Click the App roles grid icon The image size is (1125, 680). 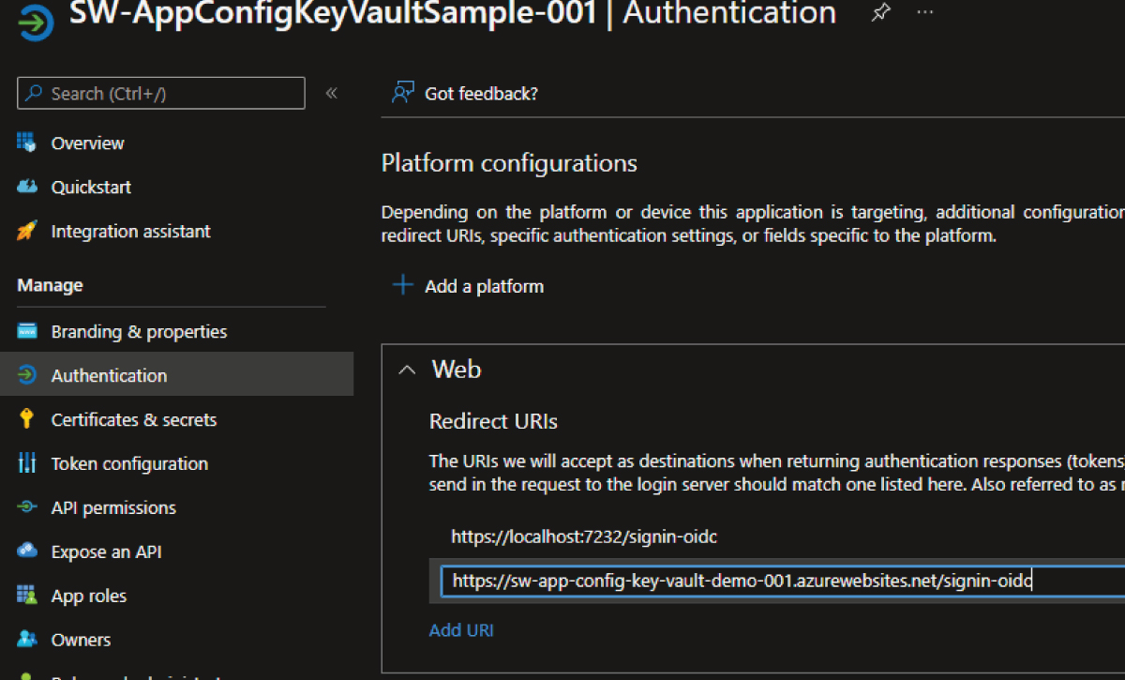click(x=26, y=596)
